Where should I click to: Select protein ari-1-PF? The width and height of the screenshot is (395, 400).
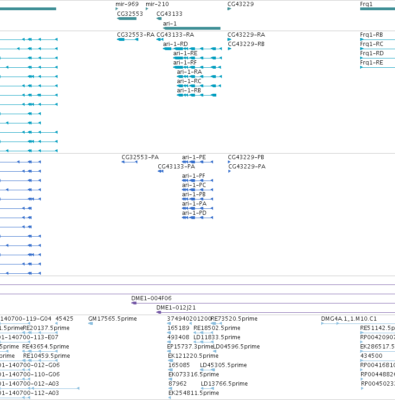click(x=198, y=181)
